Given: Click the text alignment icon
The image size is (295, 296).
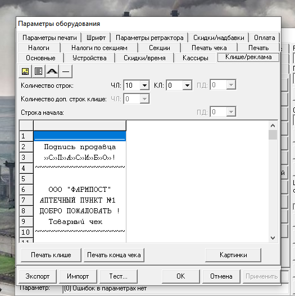Looking at the screenshot, I should coord(38,71).
